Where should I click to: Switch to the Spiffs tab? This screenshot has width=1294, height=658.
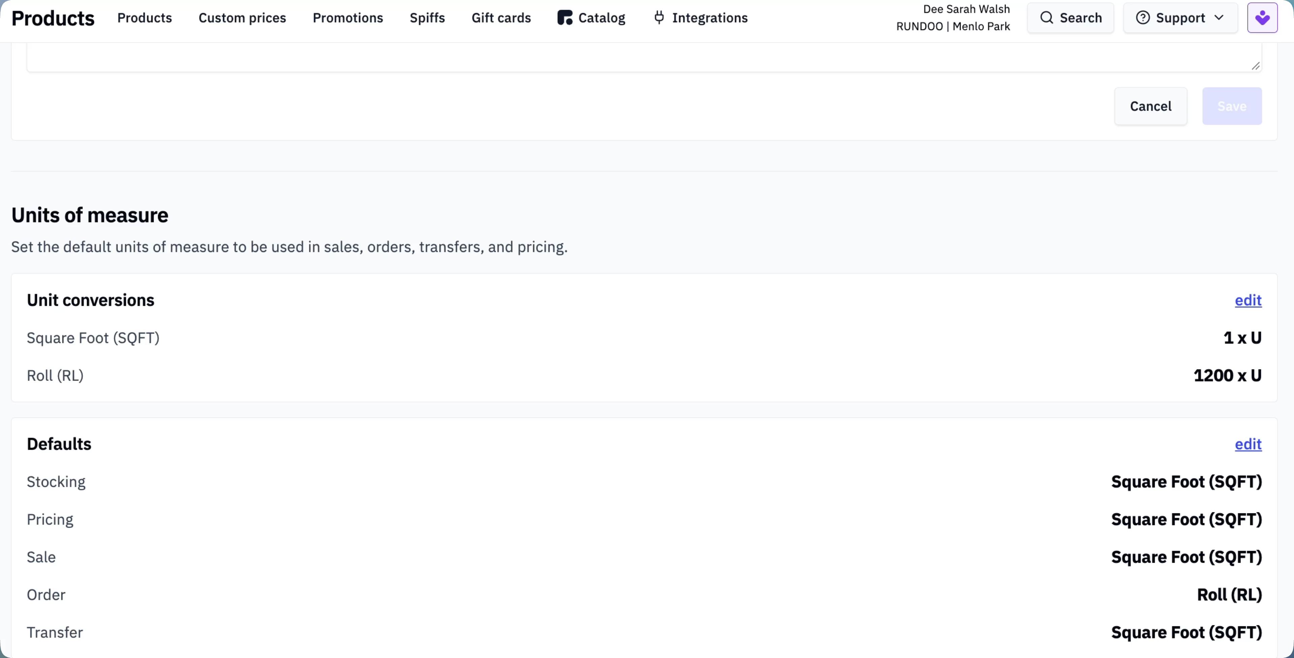pos(427,18)
